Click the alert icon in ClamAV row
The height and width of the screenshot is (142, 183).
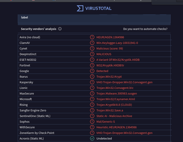92,43
